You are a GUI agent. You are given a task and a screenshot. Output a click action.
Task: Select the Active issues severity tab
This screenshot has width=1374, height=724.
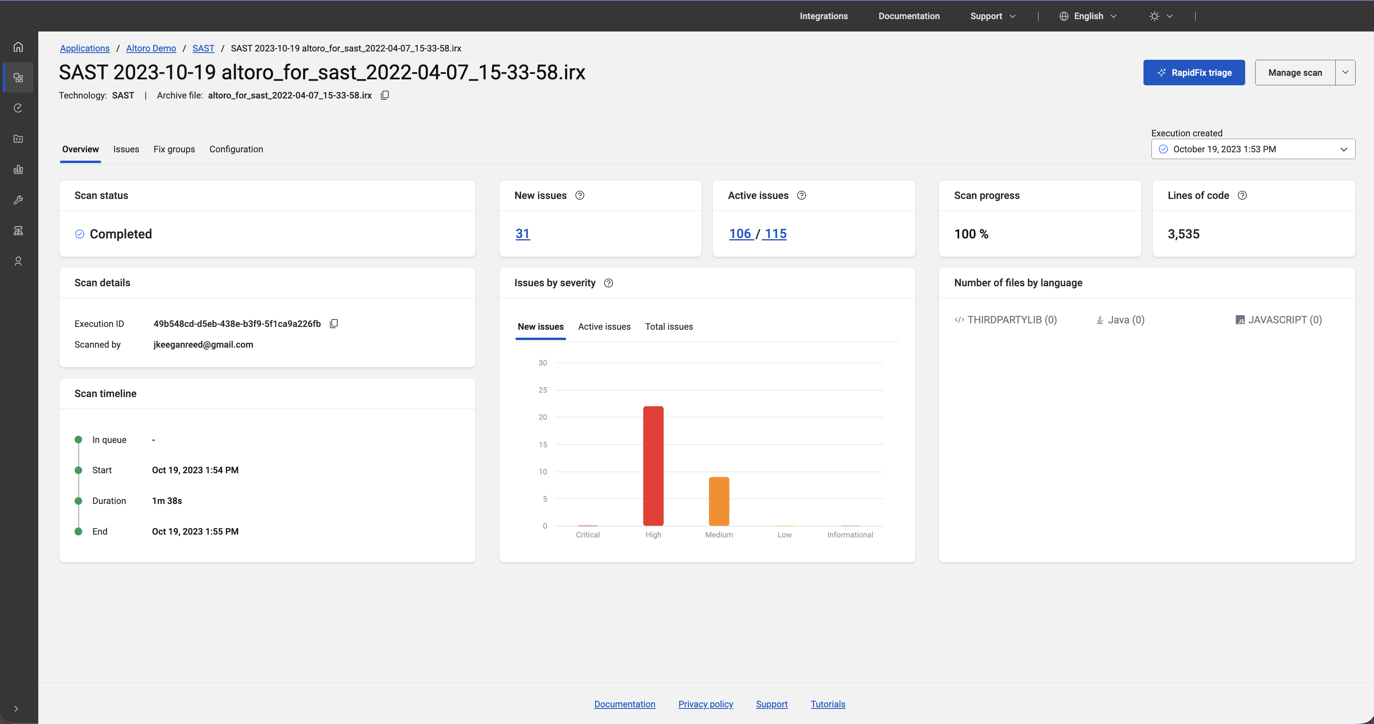click(604, 327)
